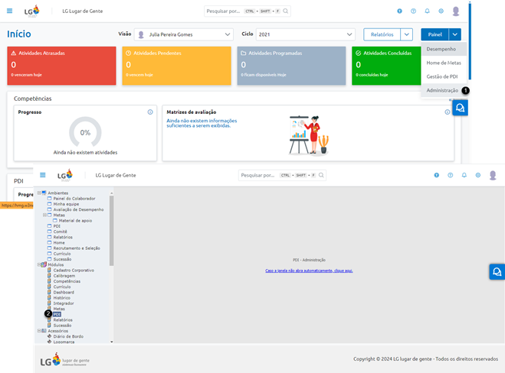
Task: Click the Relatórios button
Action: click(382, 34)
